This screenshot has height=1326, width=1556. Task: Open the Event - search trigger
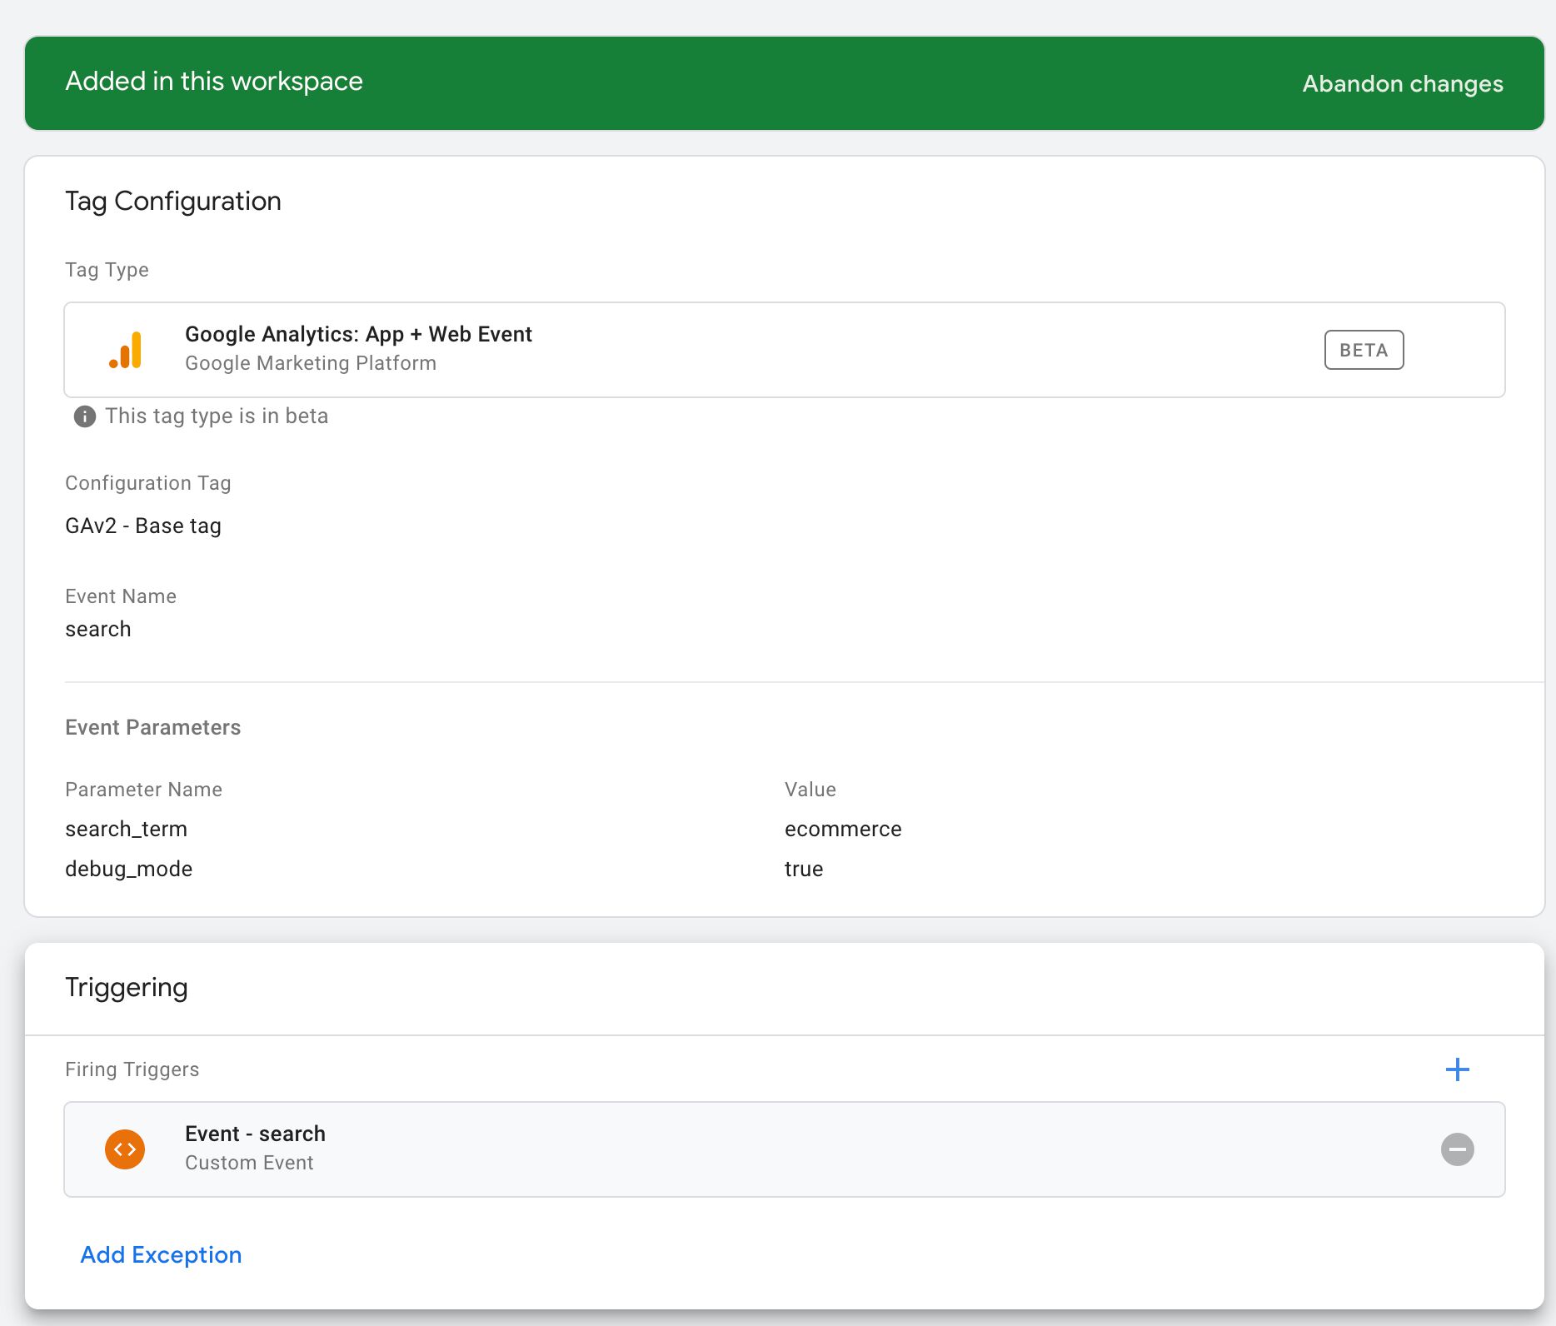(255, 1134)
